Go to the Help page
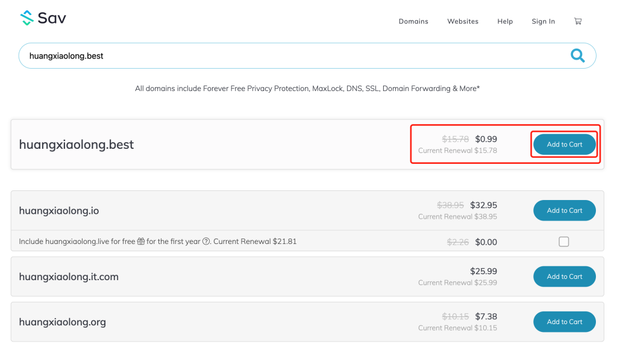 pos(505,21)
